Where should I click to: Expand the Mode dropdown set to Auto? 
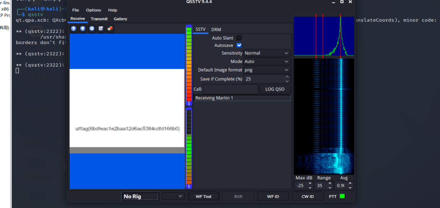click(267, 61)
